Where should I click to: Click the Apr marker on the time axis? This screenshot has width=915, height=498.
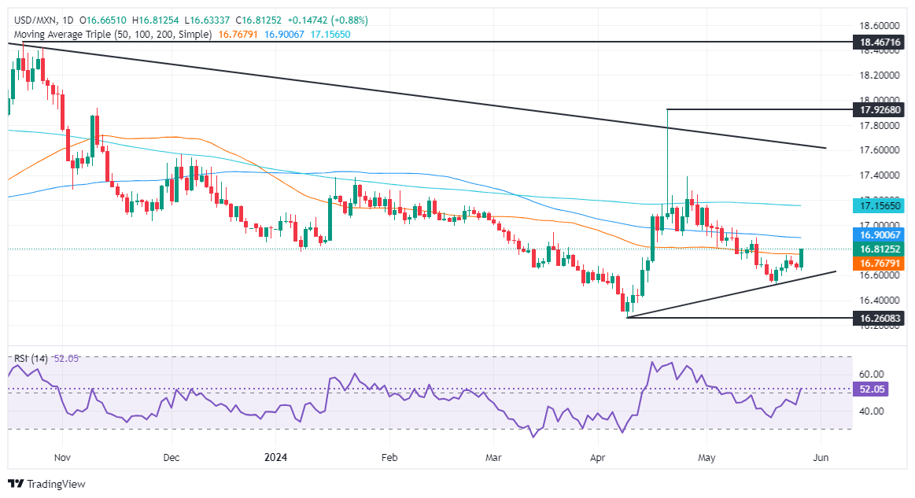pyautogui.click(x=598, y=457)
